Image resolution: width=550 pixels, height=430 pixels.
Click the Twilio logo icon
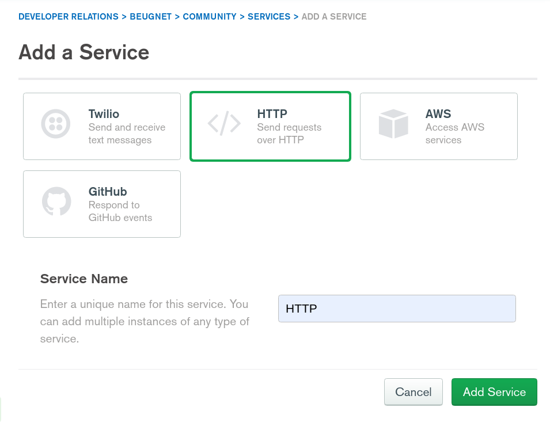point(56,124)
